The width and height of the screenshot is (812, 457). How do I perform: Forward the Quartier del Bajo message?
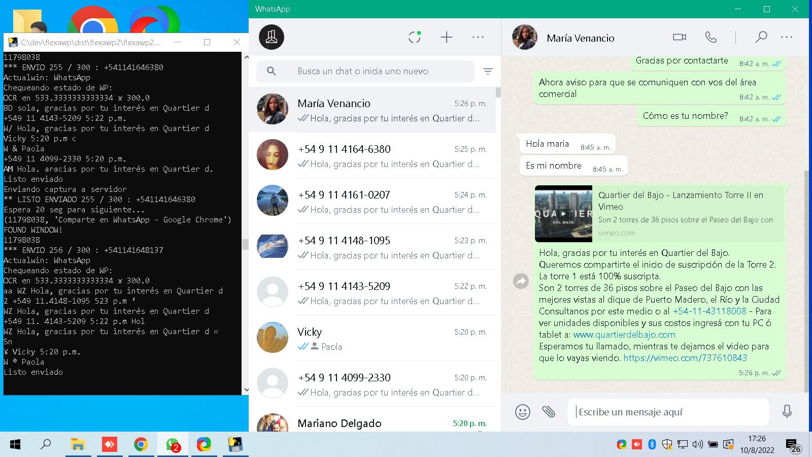coord(521,281)
